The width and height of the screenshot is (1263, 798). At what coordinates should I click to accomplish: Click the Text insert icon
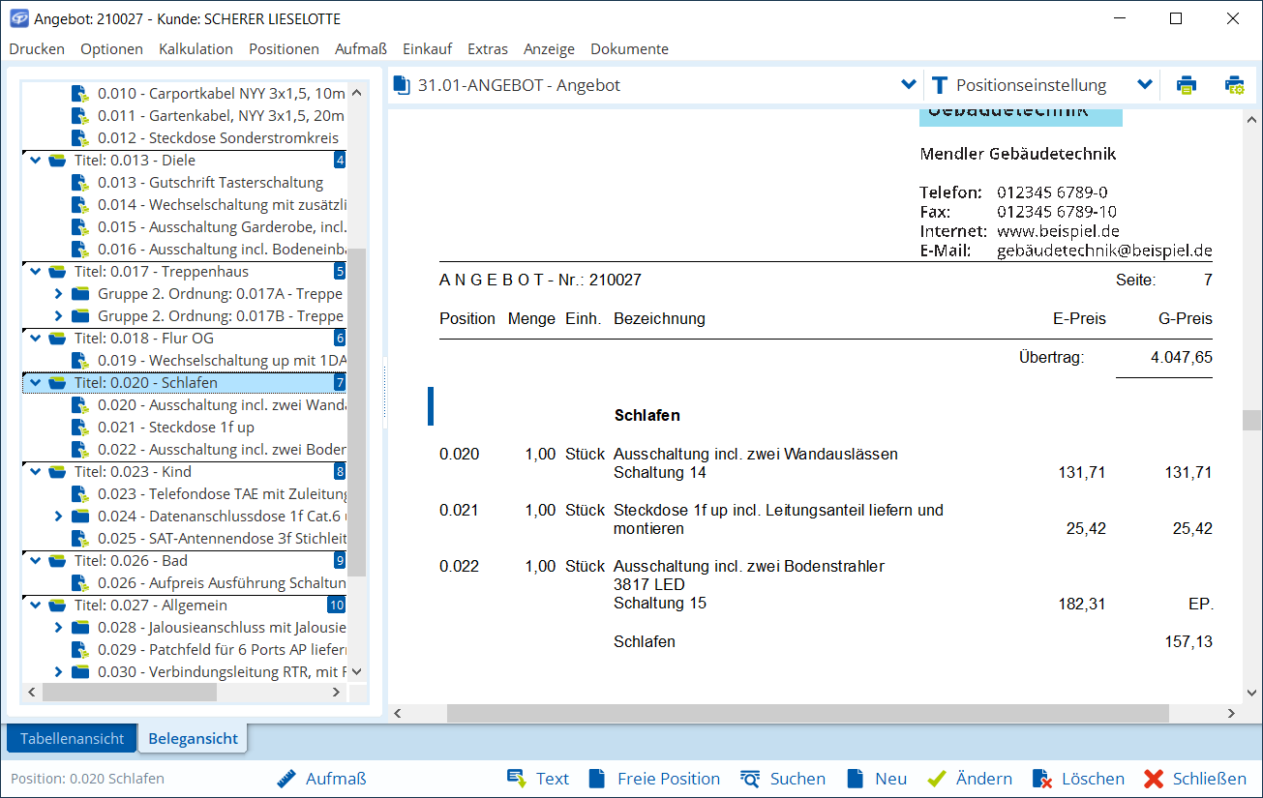517,779
